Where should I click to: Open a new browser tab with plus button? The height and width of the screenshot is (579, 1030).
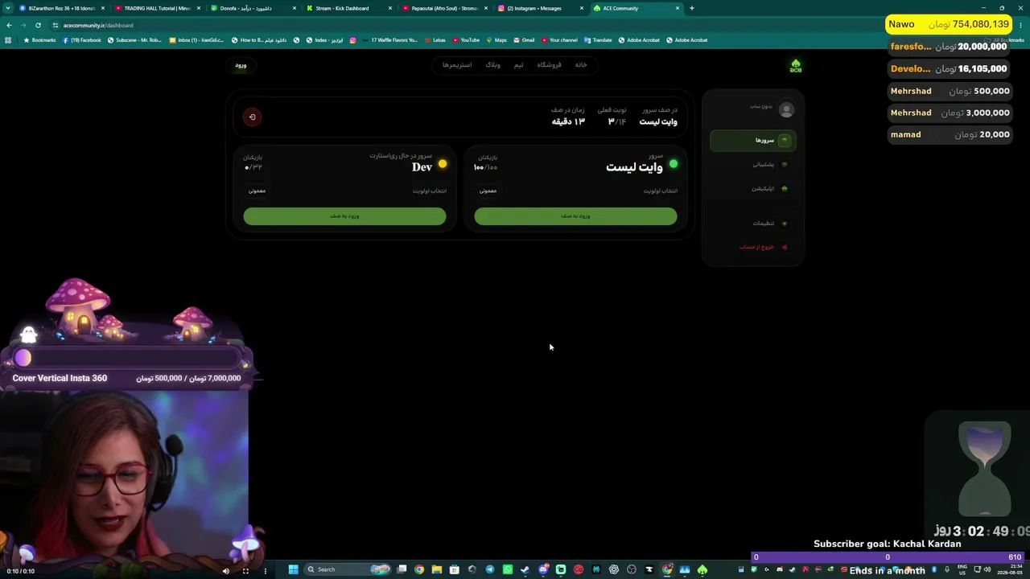(691, 8)
